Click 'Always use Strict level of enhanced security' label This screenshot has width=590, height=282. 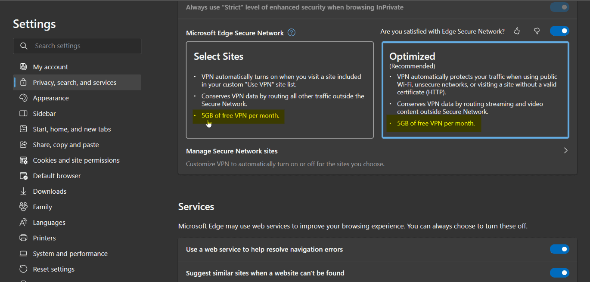(295, 7)
